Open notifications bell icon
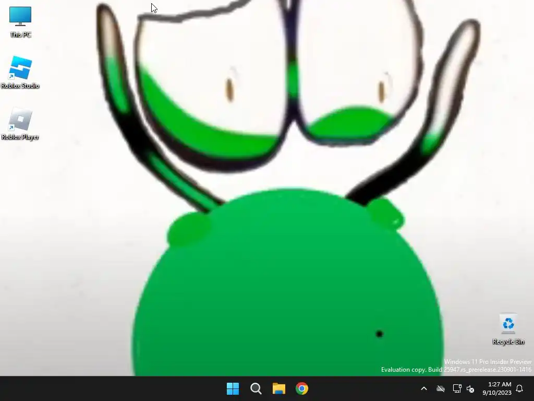This screenshot has height=401, width=534. pos(519,388)
